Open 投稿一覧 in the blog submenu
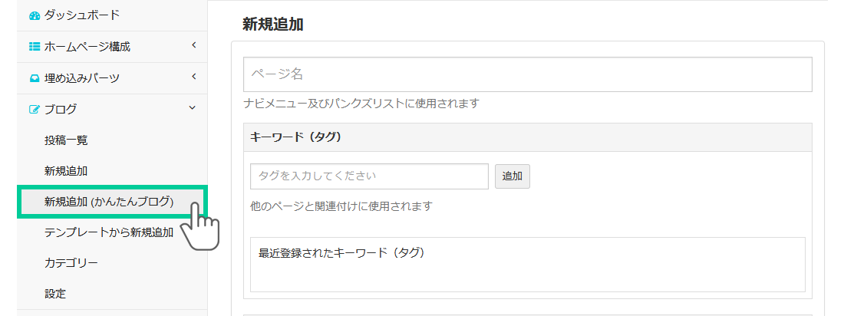 point(66,140)
